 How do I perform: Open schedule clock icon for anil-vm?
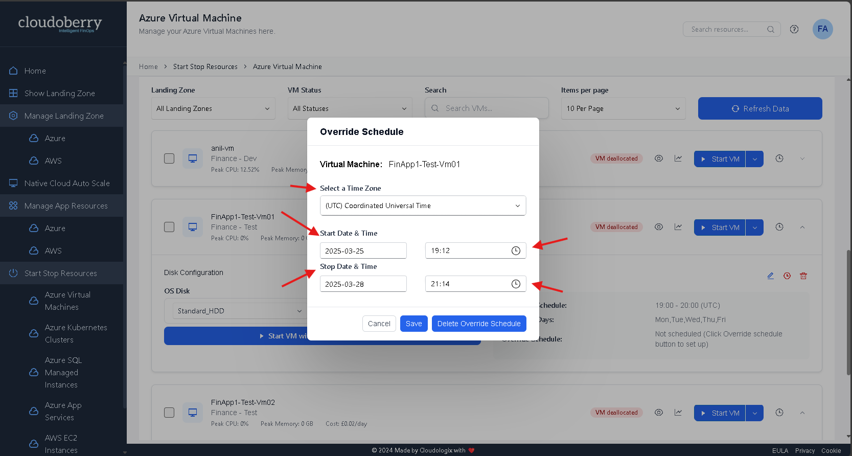(779, 158)
